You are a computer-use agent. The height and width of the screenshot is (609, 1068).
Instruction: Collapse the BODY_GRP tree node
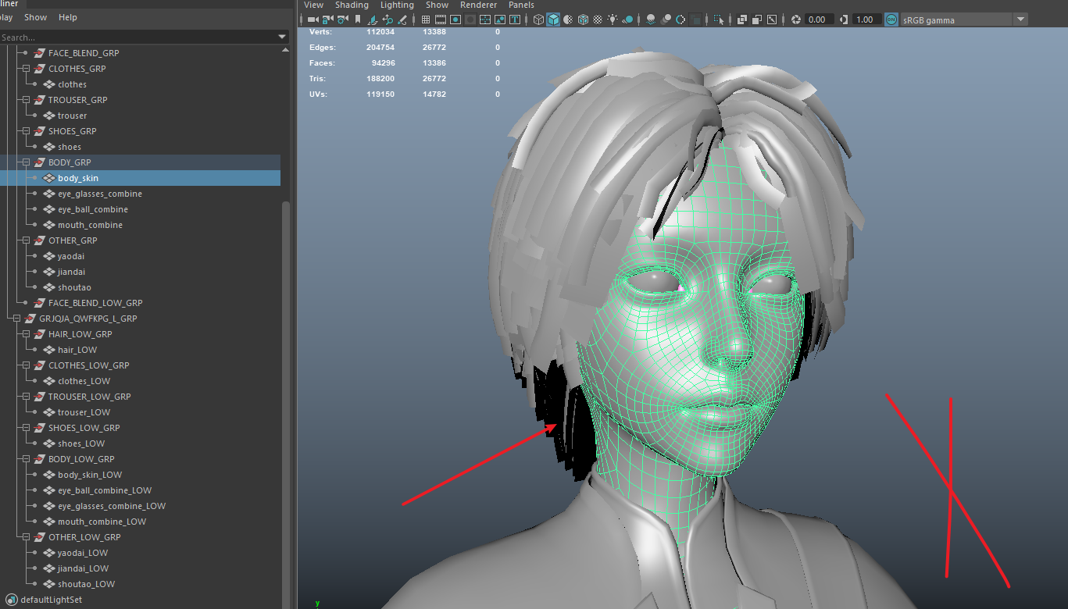(x=26, y=162)
